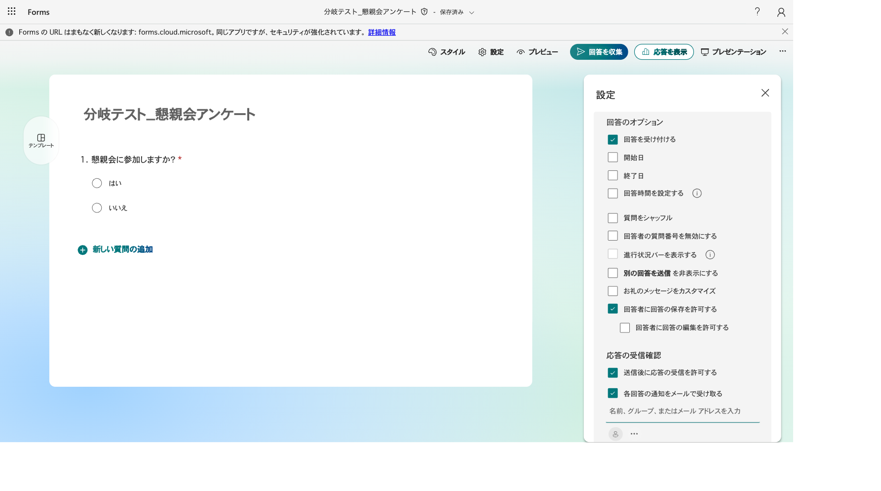
Task: Click the 回答を収集 button
Action: click(599, 52)
